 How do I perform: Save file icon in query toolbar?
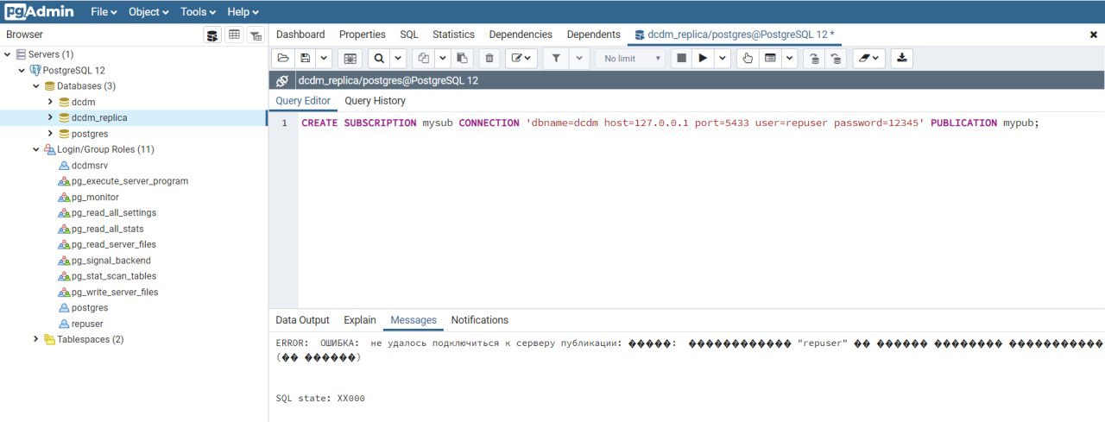point(305,58)
